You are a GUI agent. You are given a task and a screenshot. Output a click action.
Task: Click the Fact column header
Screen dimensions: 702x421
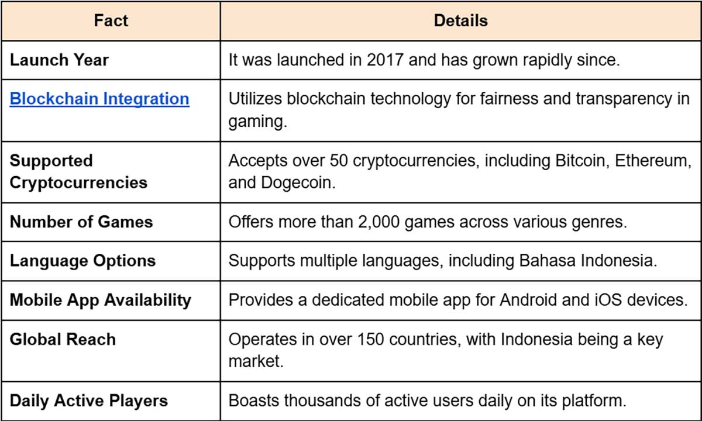coord(111,20)
